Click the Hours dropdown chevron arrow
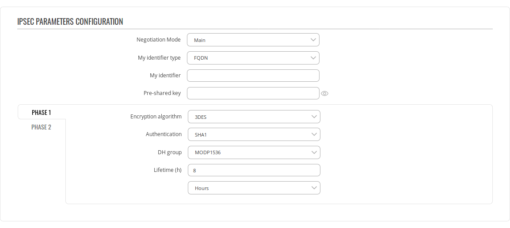The width and height of the screenshot is (510, 228). [314, 188]
